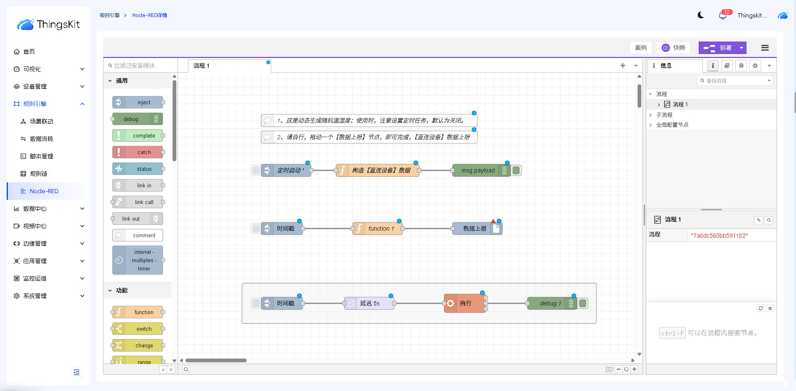The width and height of the screenshot is (796, 391).
Task: Open the debug messages sidebar tab
Action: coord(741,66)
